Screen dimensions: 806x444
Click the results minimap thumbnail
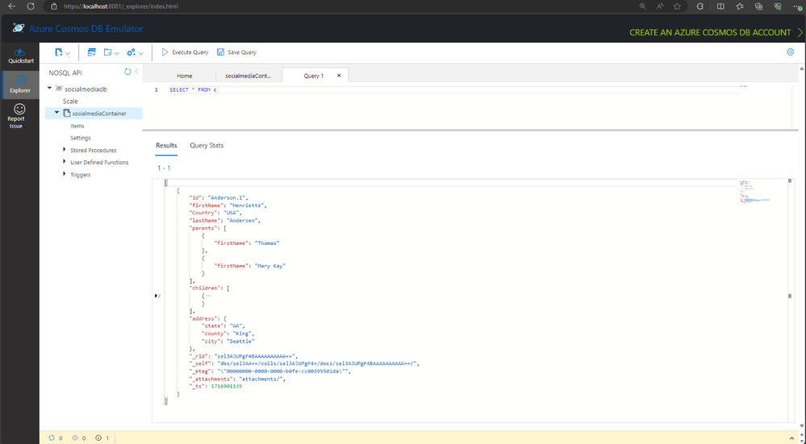[756, 192]
